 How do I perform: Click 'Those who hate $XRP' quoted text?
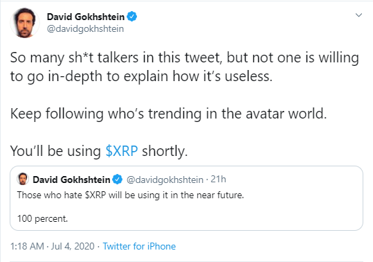(x=131, y=195)
